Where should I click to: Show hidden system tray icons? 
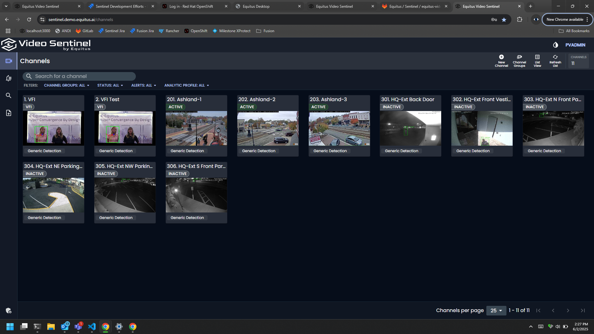pos(531,327)
